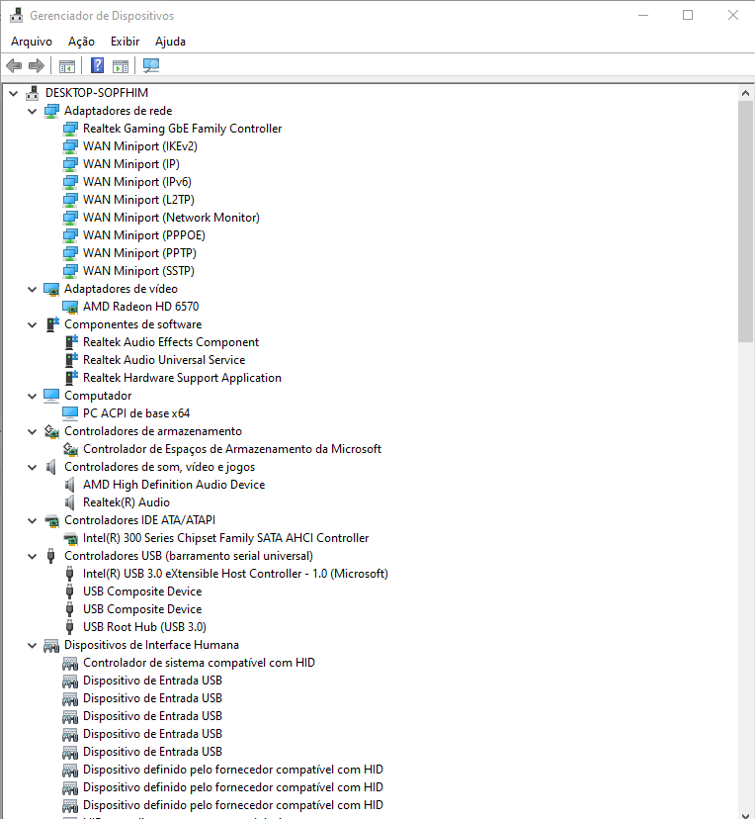Select Realtek Hardware Support Application
755x819 pixels.
click(182, 378)
